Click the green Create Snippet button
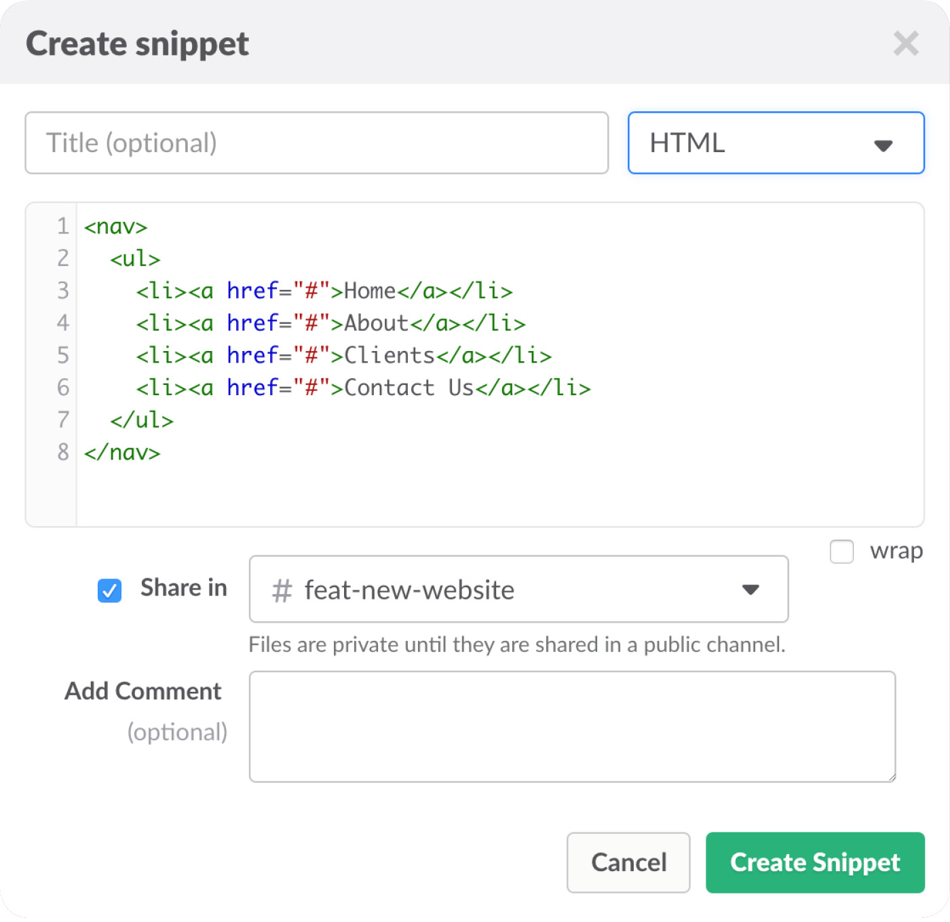This screenshot has height=922, width=950. coord(814,862)
